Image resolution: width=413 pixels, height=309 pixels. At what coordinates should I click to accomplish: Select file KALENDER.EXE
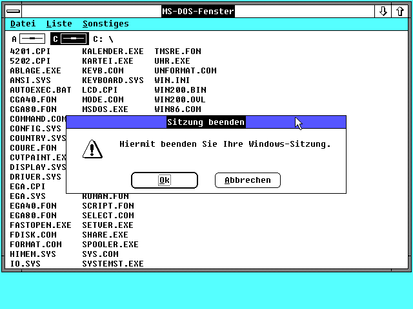point(113,51)
